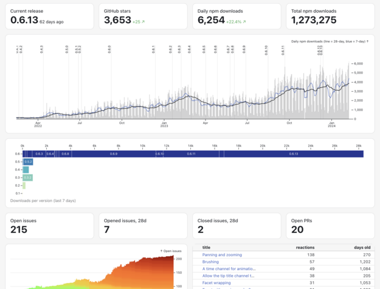Viewport: 380px width, 289px height.
Task: Click the 0.6.9 segment in version bar
Action: 114,154
